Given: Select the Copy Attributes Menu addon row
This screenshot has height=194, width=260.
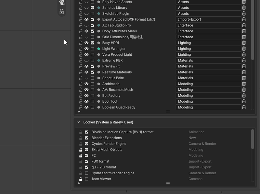Looking at the screenshot, I should [119, 31].
